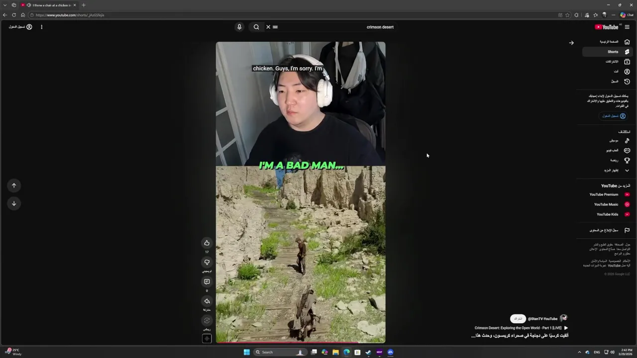
Task: Select Shorts in the sidebar
Action: [608, 52]
